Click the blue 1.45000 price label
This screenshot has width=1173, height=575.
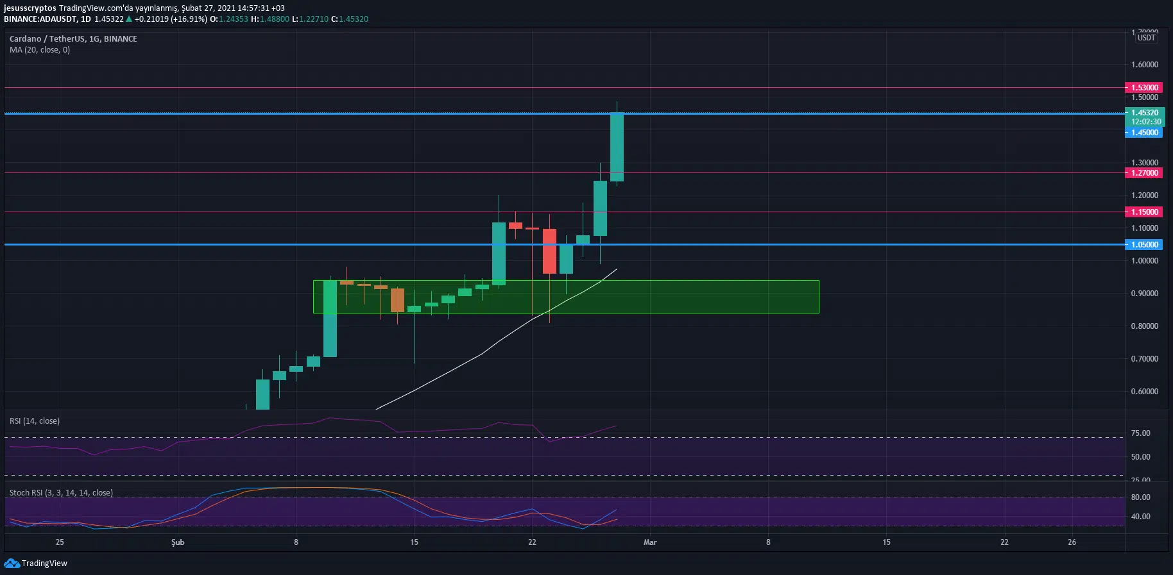1144,133
